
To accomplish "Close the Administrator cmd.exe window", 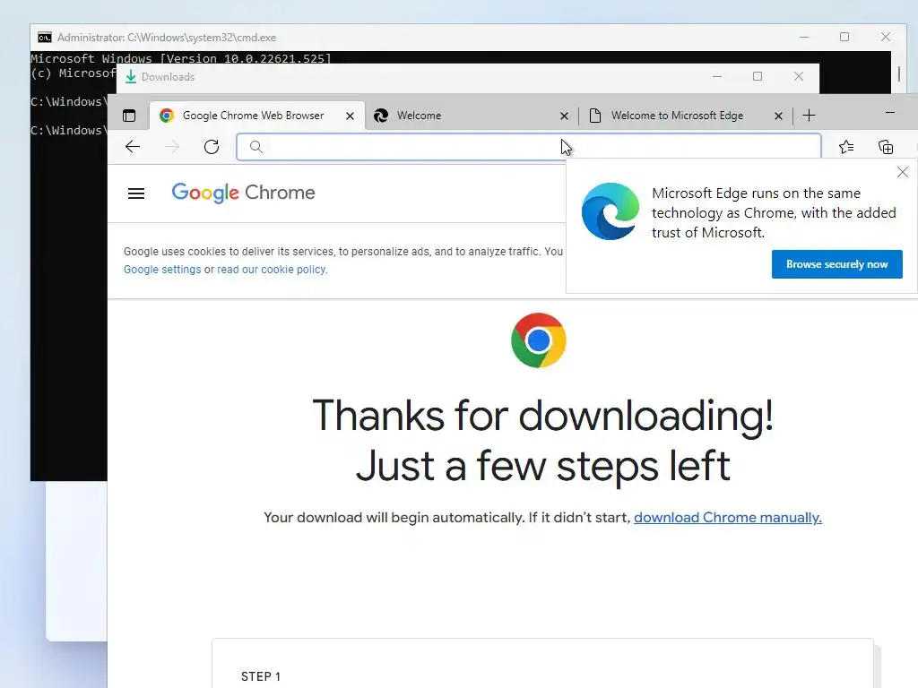I will click(885, 37).
